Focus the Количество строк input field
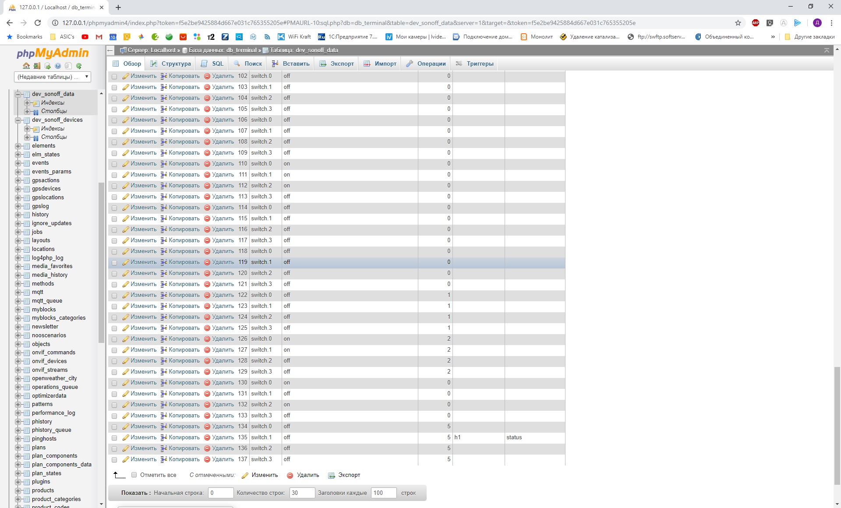Viewport: 841px width, 508px height. pos(302,493)
